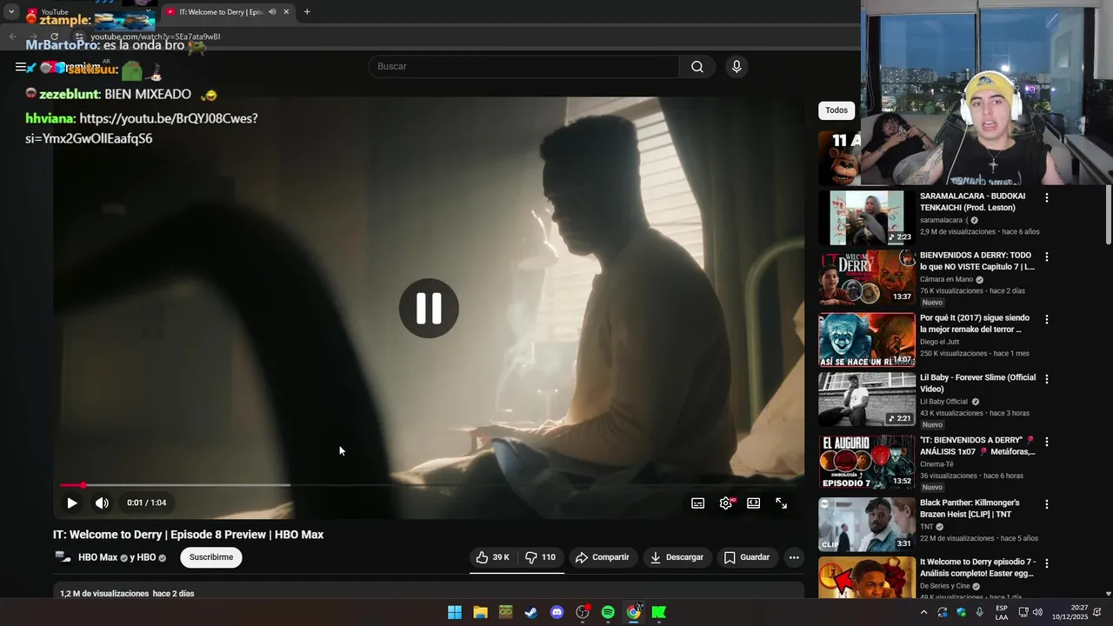Select the Todos filter chip
The width and height of the screenshot is (1113, 626).
(x=836, y=110)
